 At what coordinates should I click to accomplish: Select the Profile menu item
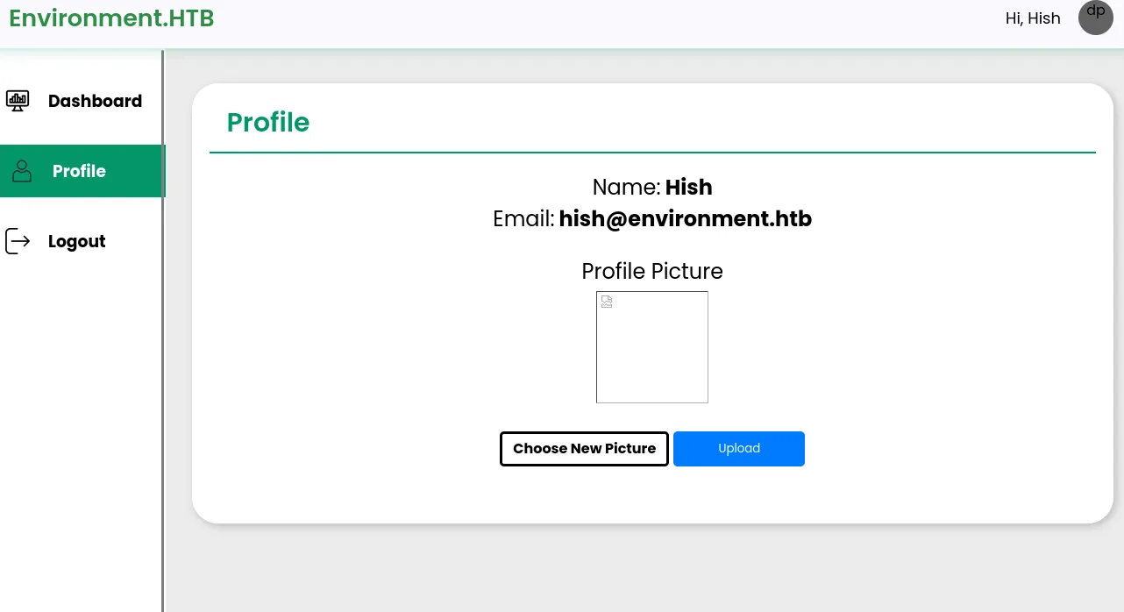(x=82, y=171)
